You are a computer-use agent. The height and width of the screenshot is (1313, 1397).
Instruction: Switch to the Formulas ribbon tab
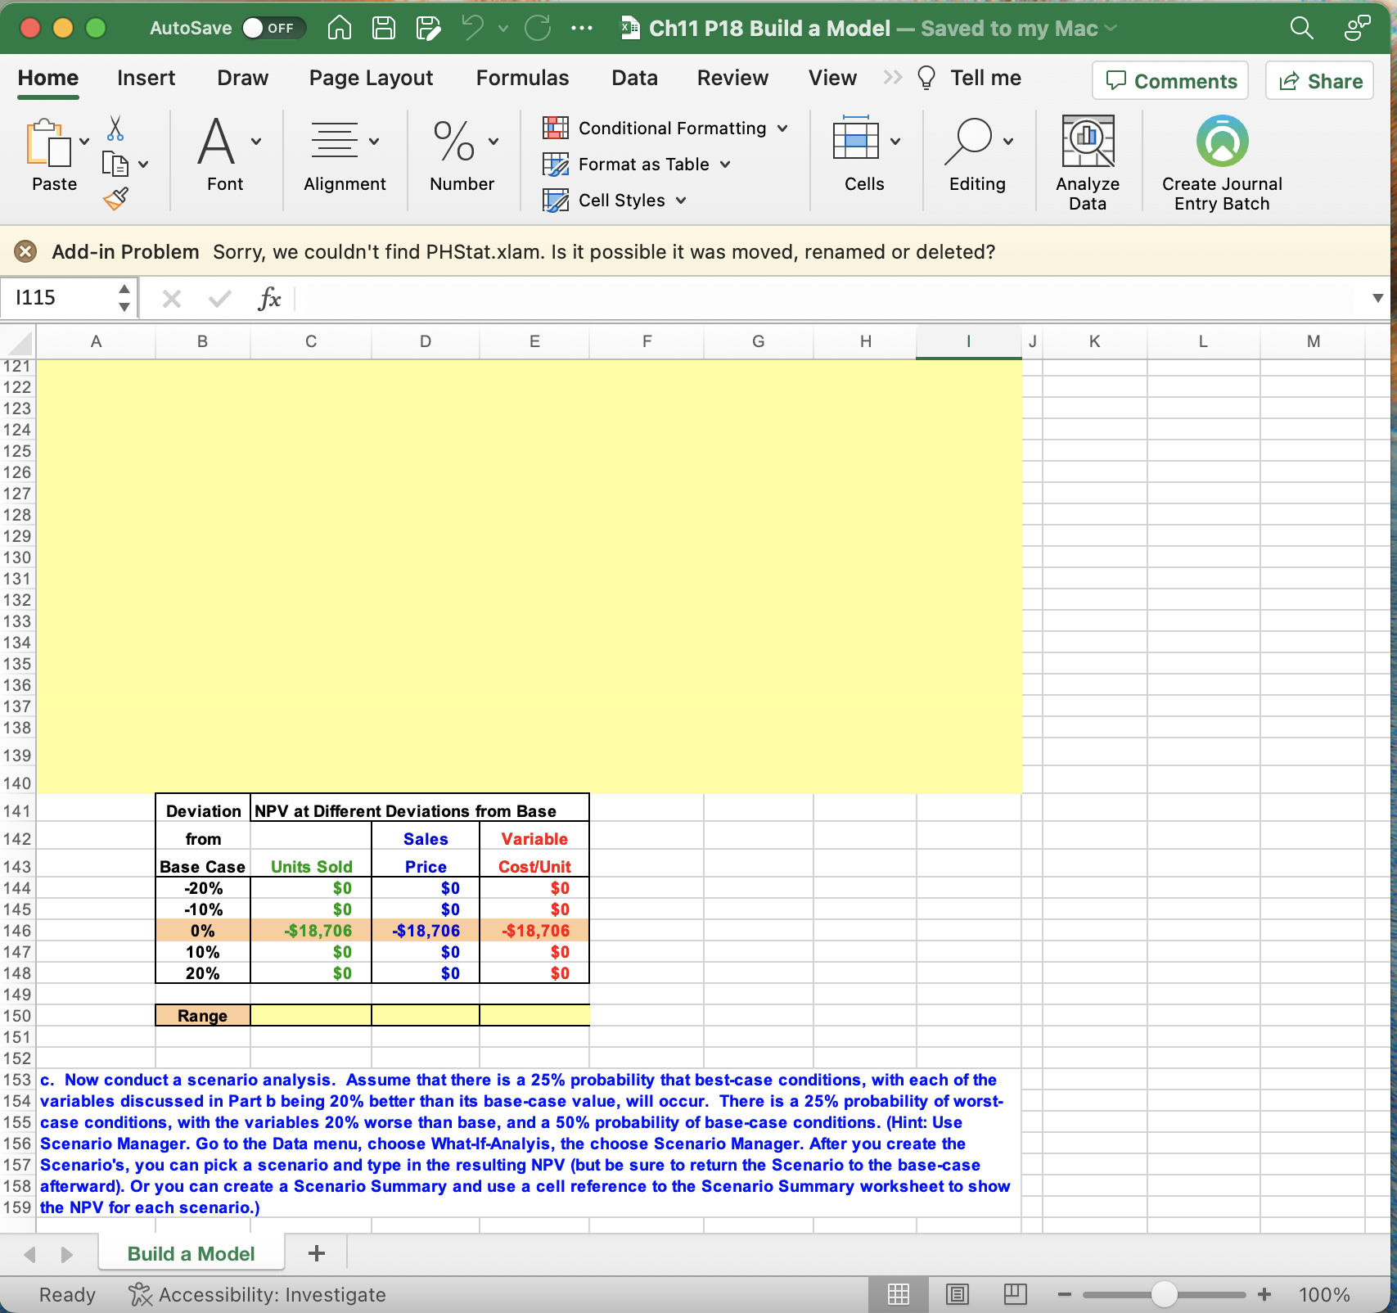[x=522, y=78]
